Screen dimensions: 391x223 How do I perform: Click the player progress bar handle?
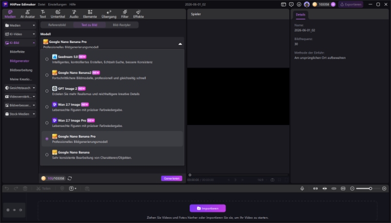[190, 175]
